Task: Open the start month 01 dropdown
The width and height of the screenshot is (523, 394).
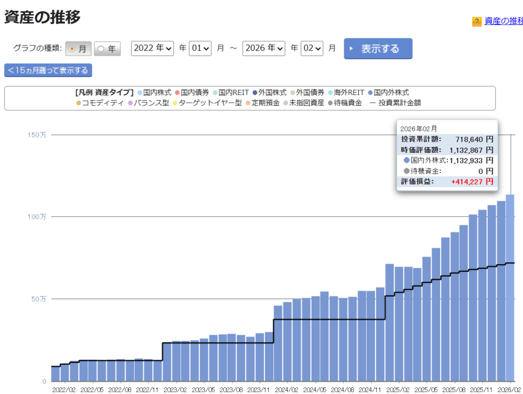Action: (x=200, y=48)
